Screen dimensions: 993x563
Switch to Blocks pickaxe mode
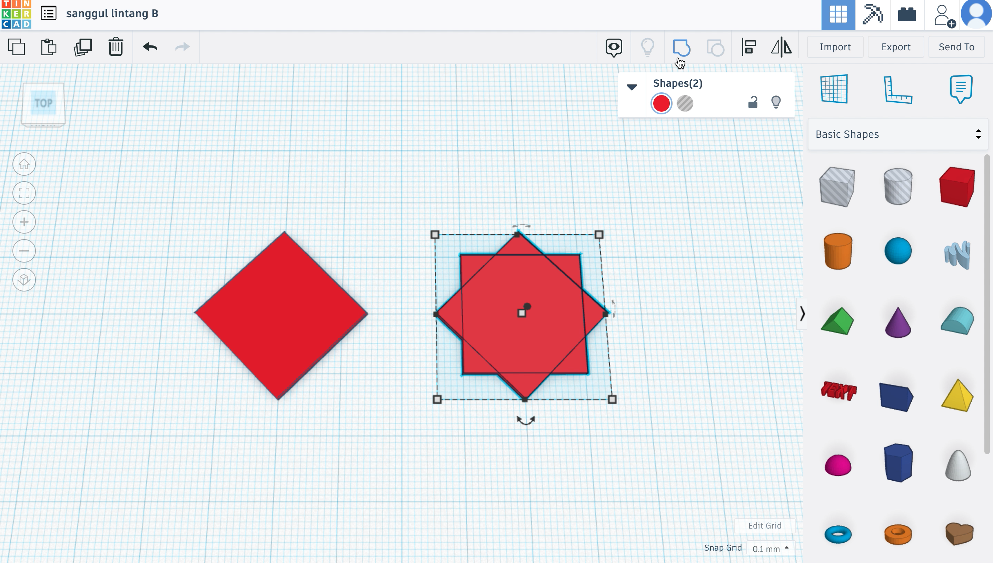873,15
